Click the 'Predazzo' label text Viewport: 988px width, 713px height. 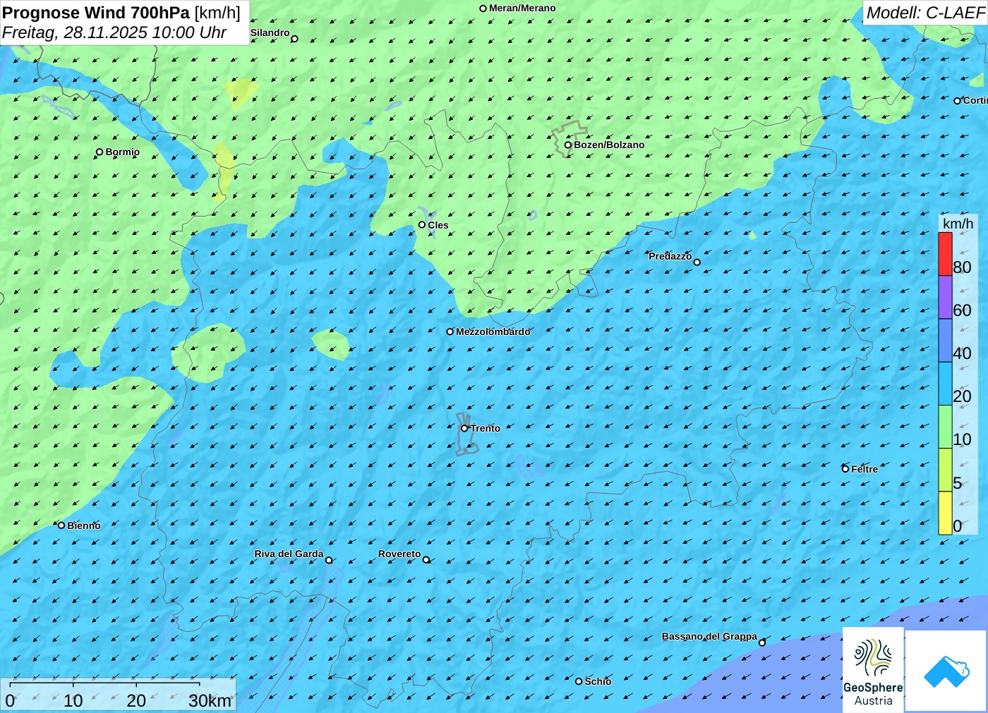coord(670,256)
